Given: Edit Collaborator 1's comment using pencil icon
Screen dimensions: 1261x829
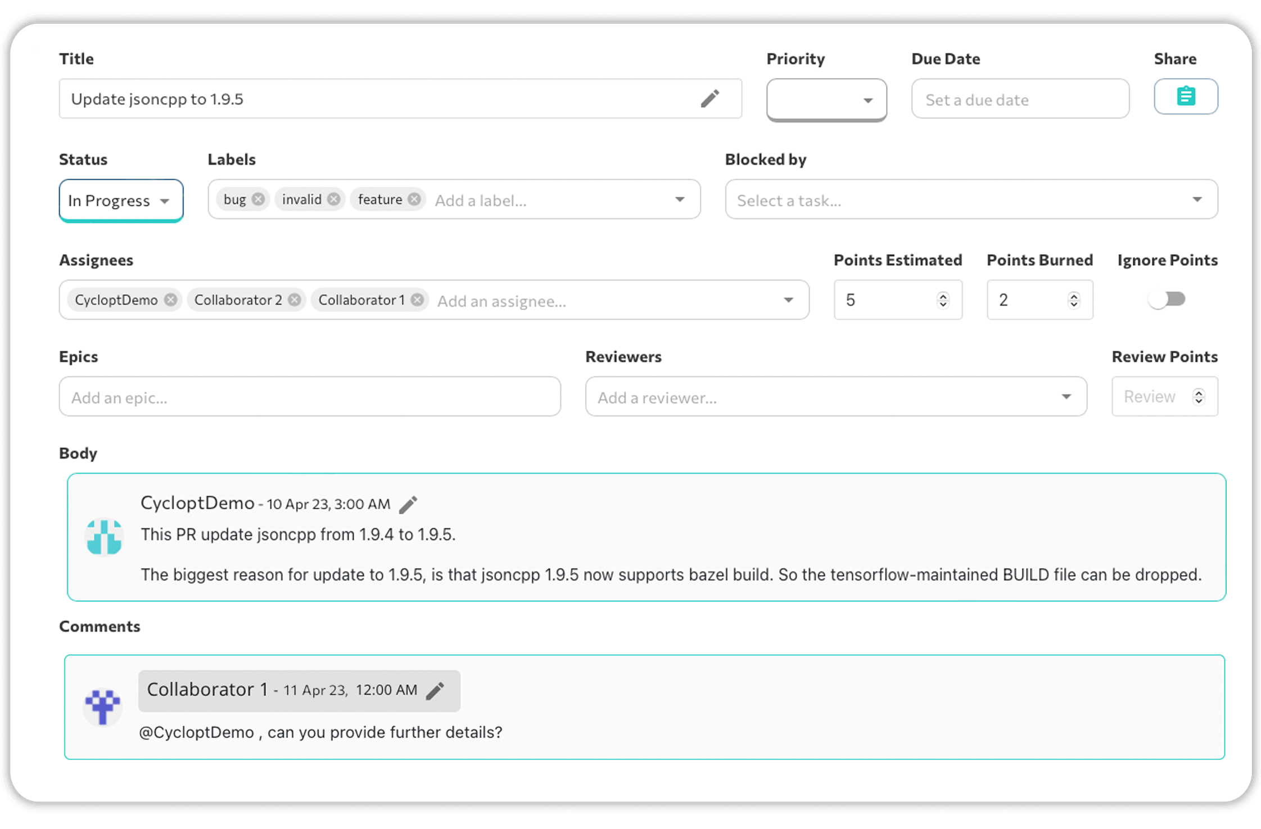Looking at the screenshot, I should click(x=436, y=691).
